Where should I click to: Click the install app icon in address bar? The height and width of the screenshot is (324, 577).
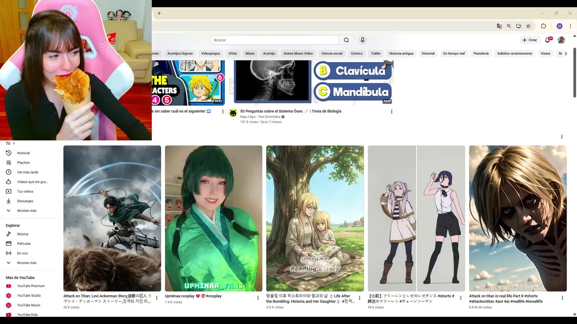pyautogui.click(x=518, y=26)
